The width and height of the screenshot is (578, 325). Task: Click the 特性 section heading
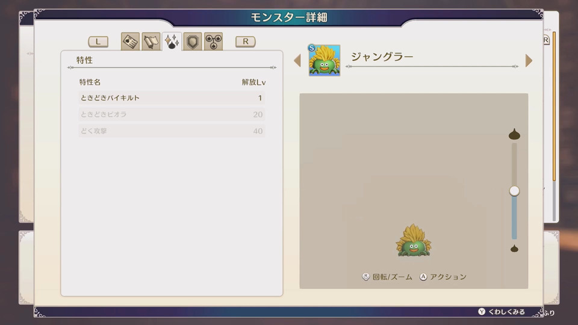tap(84, 60)
